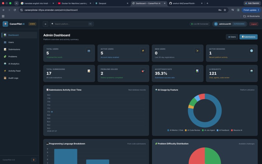Open Activity Feed in the sidebar
Viewport: 262px width, 164px height.
pyautogui.click(x=20, y=71)
